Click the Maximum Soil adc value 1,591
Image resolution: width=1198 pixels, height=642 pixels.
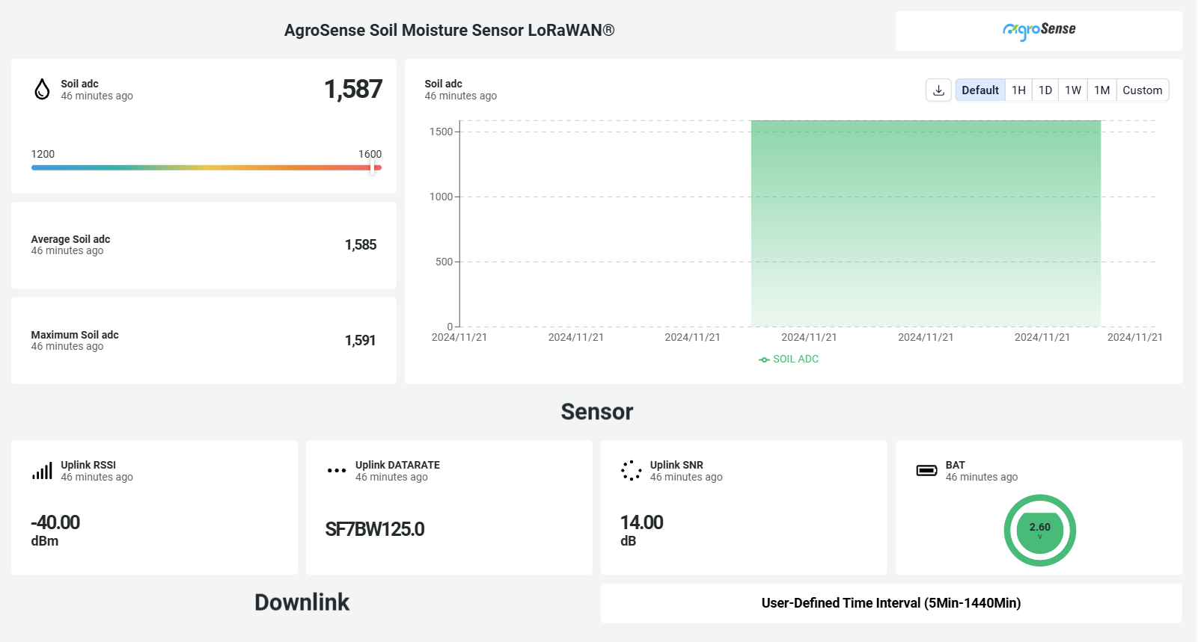(x=360, y=341)
